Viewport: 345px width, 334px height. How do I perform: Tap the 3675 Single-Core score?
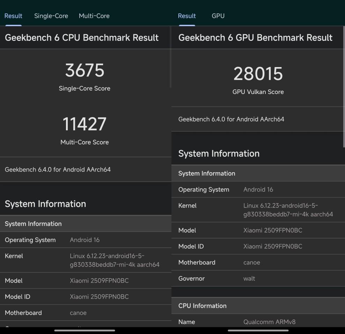(x=85, y=71)
